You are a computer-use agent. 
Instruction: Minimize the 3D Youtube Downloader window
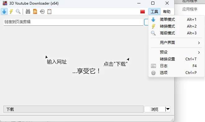(139, 3)
